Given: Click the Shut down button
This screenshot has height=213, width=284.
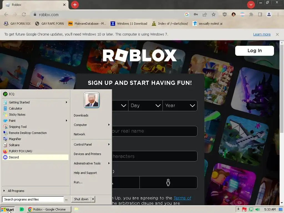Looking at the screenshot, I should (x=81, y=199).
